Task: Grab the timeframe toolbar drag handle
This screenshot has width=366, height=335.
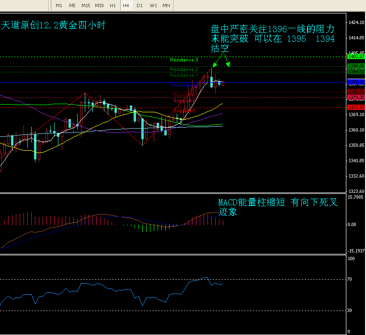Action: [x=50, y=5]
